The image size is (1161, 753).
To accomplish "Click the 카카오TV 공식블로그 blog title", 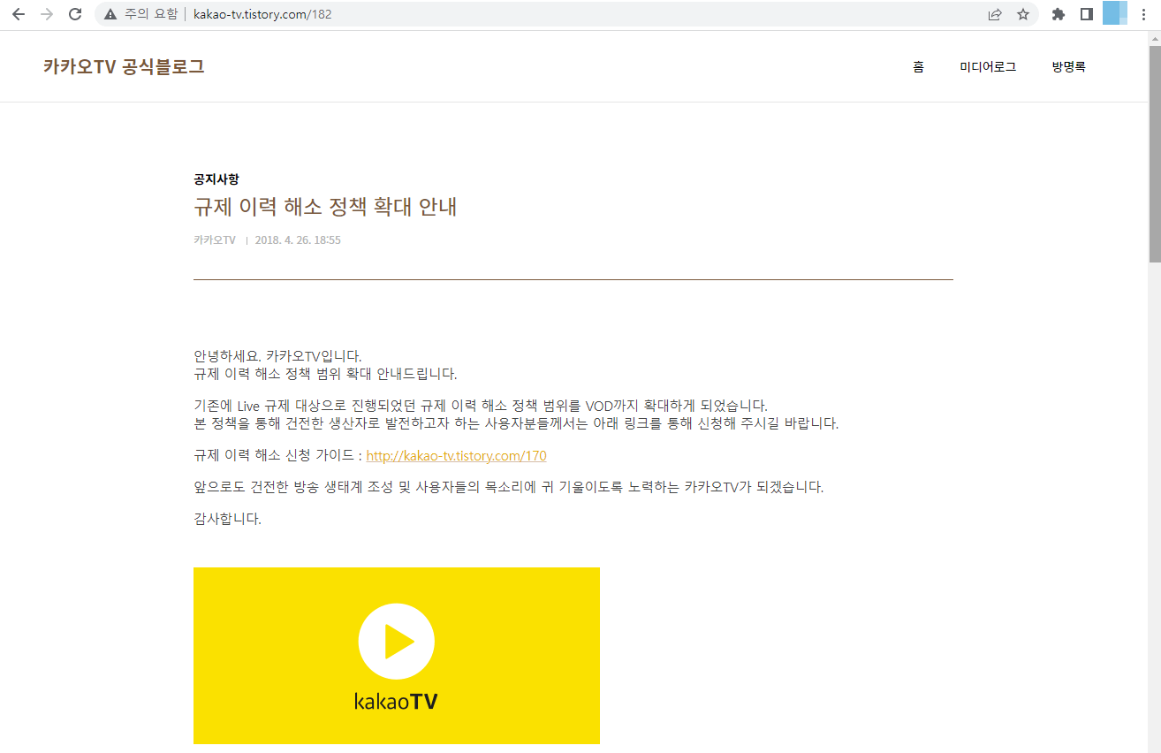I will [125, 66].
